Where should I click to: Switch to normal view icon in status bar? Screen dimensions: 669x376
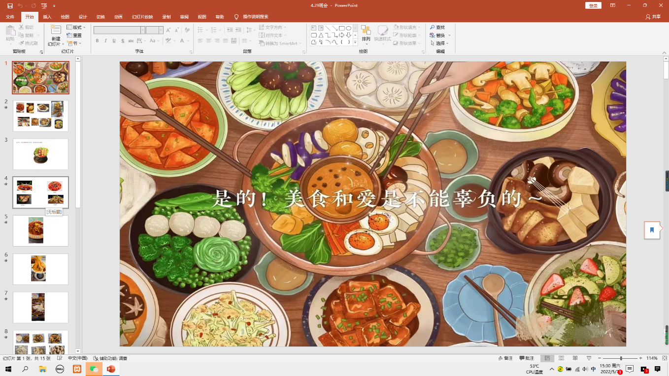tap(547, 358)
